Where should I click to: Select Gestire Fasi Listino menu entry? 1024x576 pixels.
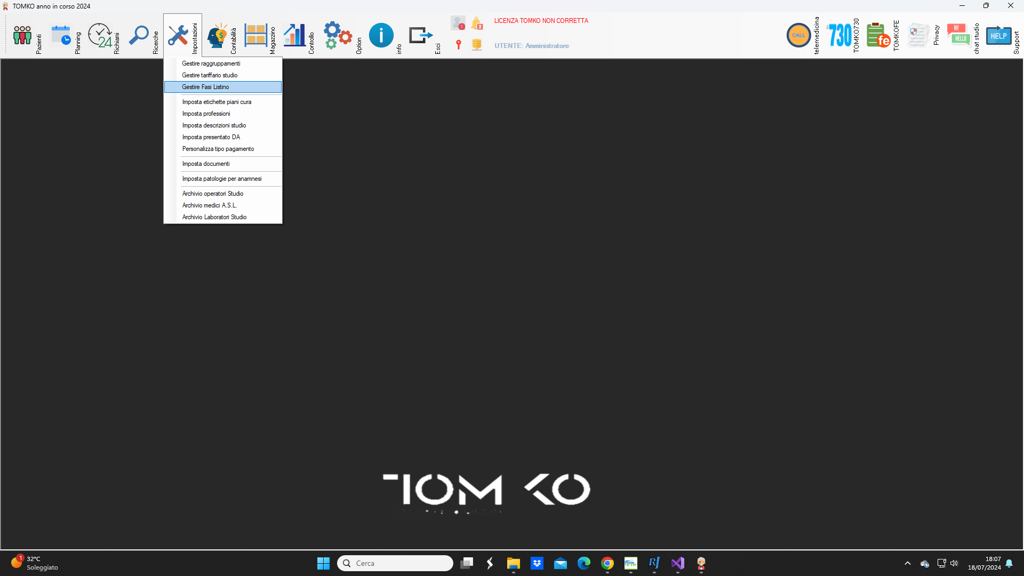(223, 87)
